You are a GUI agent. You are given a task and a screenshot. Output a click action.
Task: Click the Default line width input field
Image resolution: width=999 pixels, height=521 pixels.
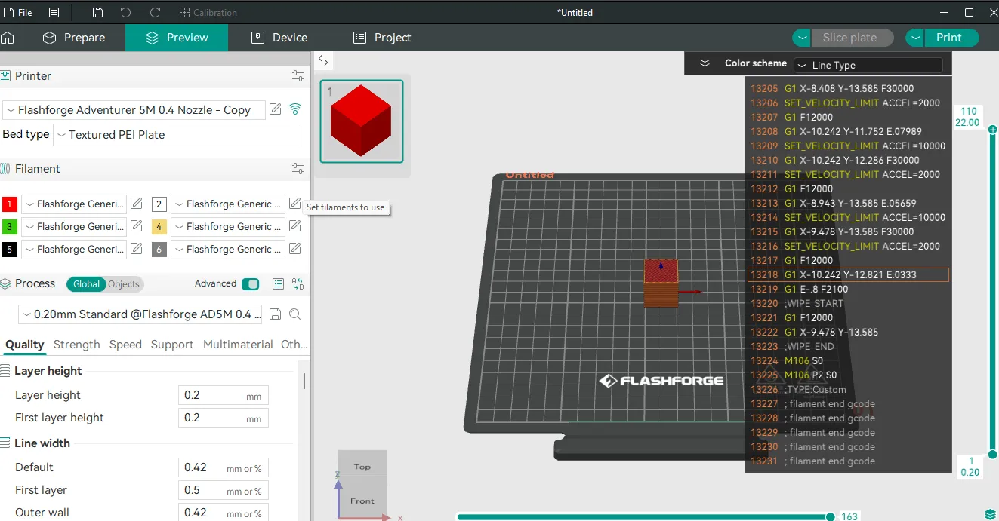(x=224, y=468)
